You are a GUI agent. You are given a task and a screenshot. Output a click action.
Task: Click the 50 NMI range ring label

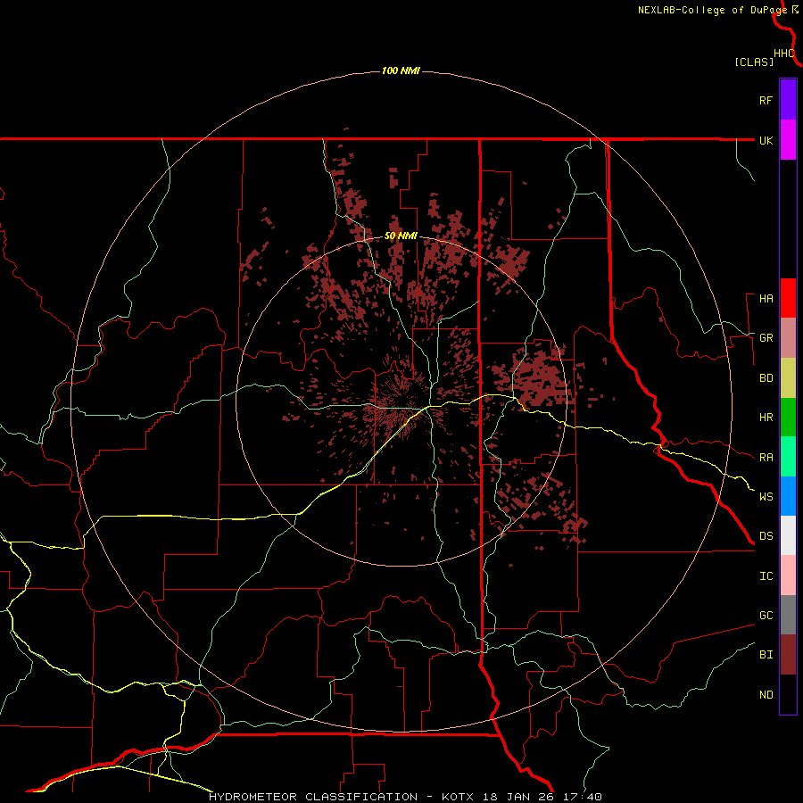tap(401, 236)
